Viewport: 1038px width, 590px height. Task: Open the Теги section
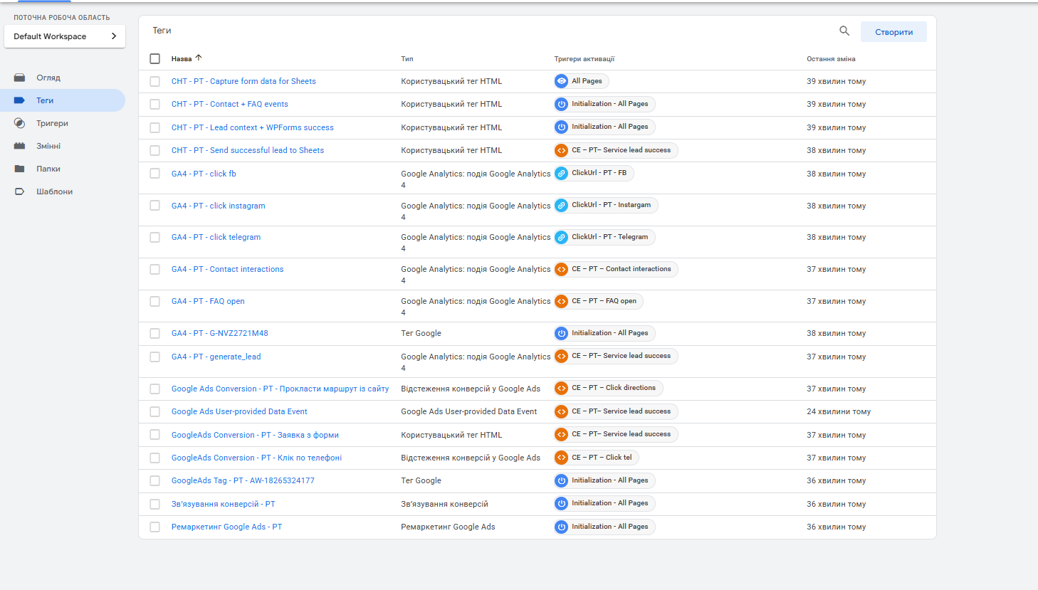(x=63, y=100)
